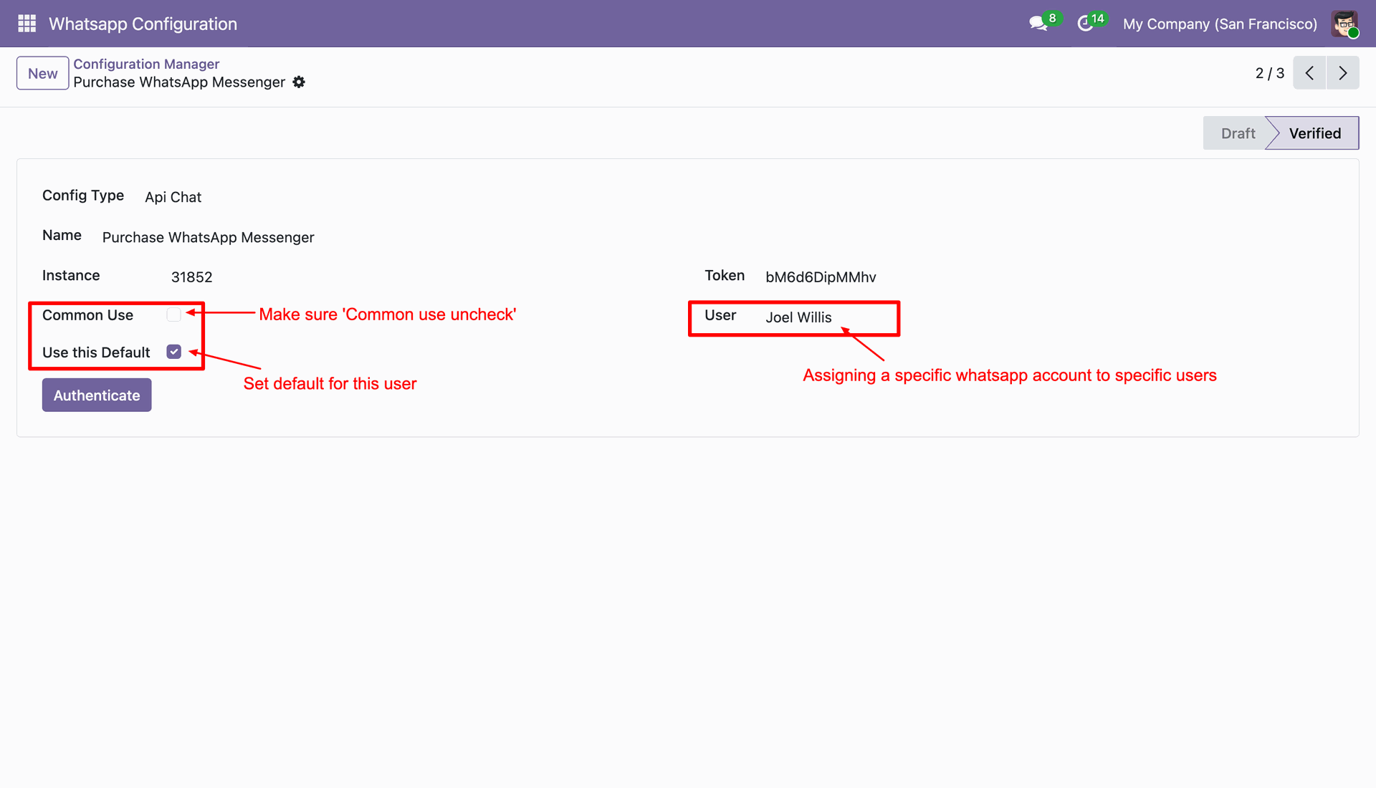Click the Common Use label

(87, 315)
